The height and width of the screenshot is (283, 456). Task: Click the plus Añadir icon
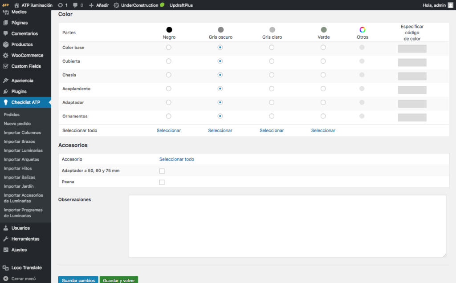(x=91, y=5)
